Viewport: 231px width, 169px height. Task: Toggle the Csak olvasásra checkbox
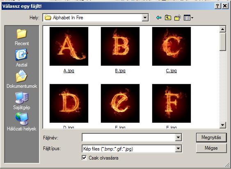click(84, 158)
